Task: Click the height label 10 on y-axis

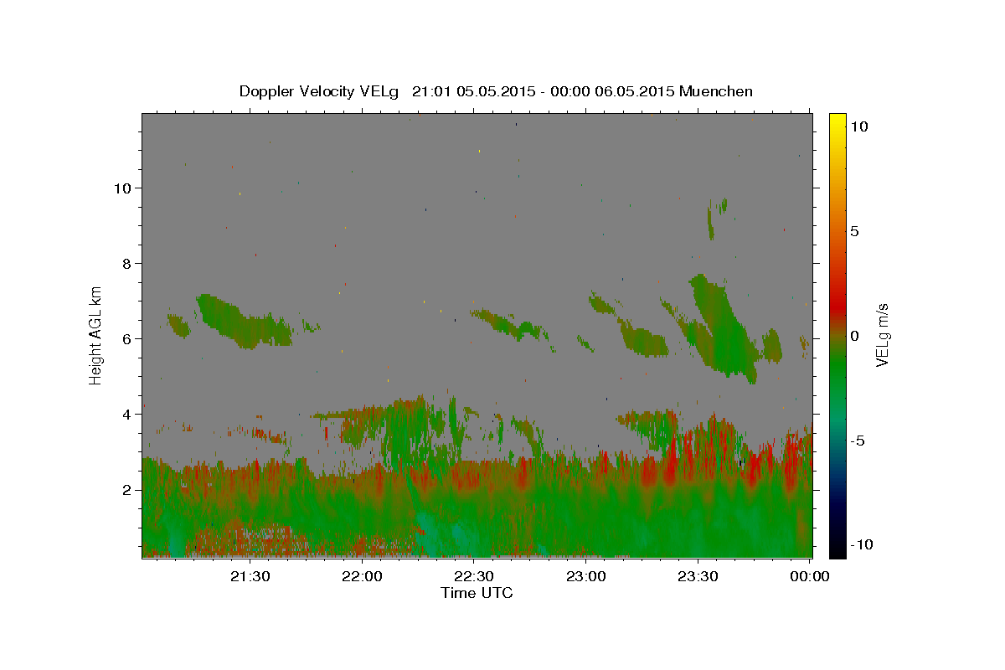Action: (121, 188)
